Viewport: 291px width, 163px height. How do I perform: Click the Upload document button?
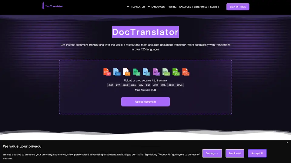click(145, 102)
